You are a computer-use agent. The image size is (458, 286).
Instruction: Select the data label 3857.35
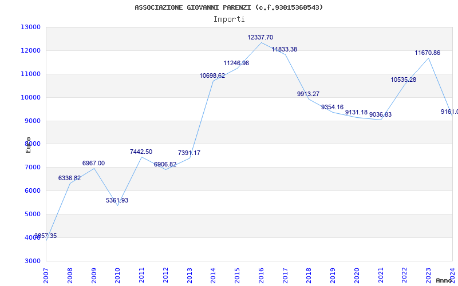46,236
